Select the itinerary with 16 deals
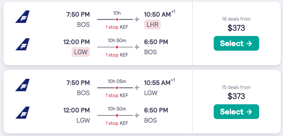This screenshot has width=283, height=136. [x=236, y=43]
